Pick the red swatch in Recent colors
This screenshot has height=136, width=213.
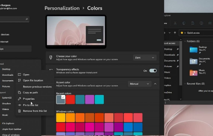click(x=70, y=100)
